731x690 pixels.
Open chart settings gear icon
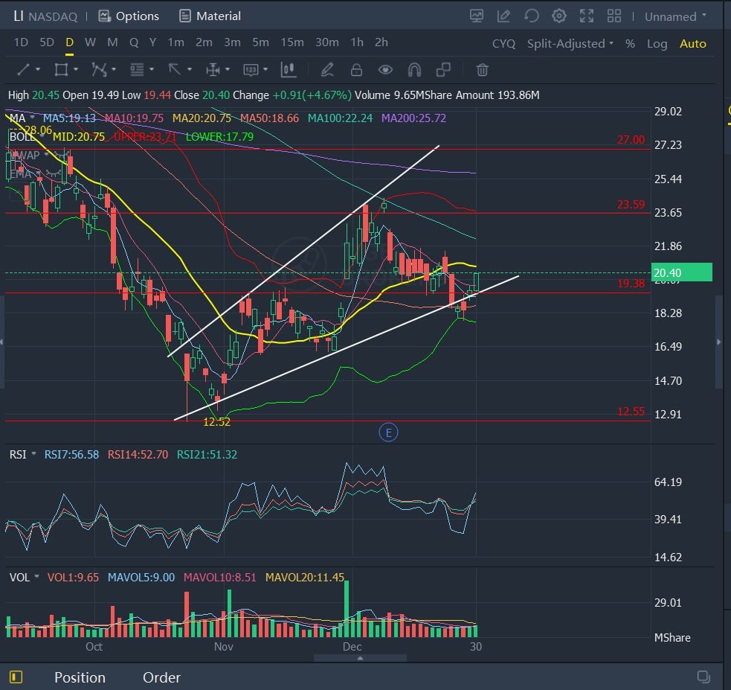click(x=558, y=16)
